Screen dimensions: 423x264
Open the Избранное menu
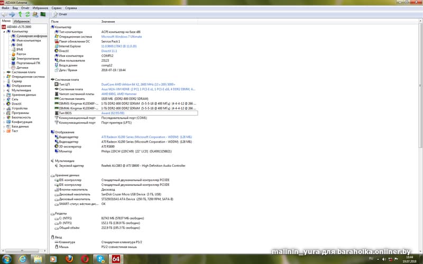[40, 8]
